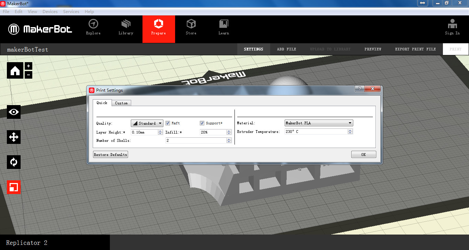Viewport: 469px width, 250px height.
Task: Open the Services menu
Action: [x=71, y=12]
